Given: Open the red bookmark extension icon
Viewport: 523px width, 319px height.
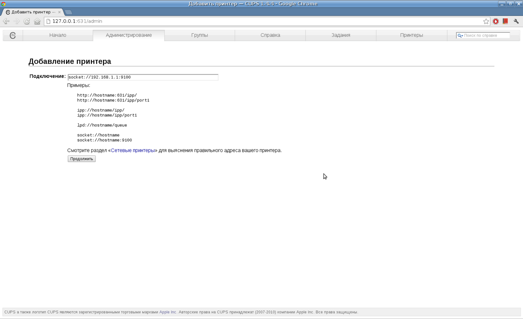Looking at the screenshot, I should point(505,21).
